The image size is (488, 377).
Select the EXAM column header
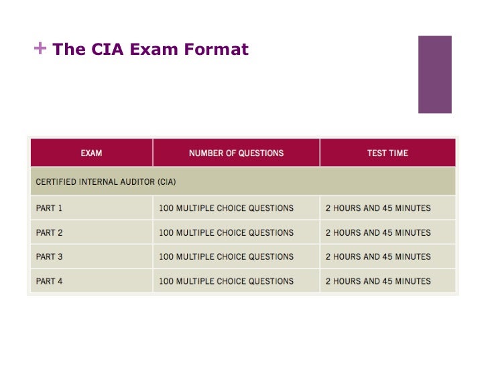[91, 153]
